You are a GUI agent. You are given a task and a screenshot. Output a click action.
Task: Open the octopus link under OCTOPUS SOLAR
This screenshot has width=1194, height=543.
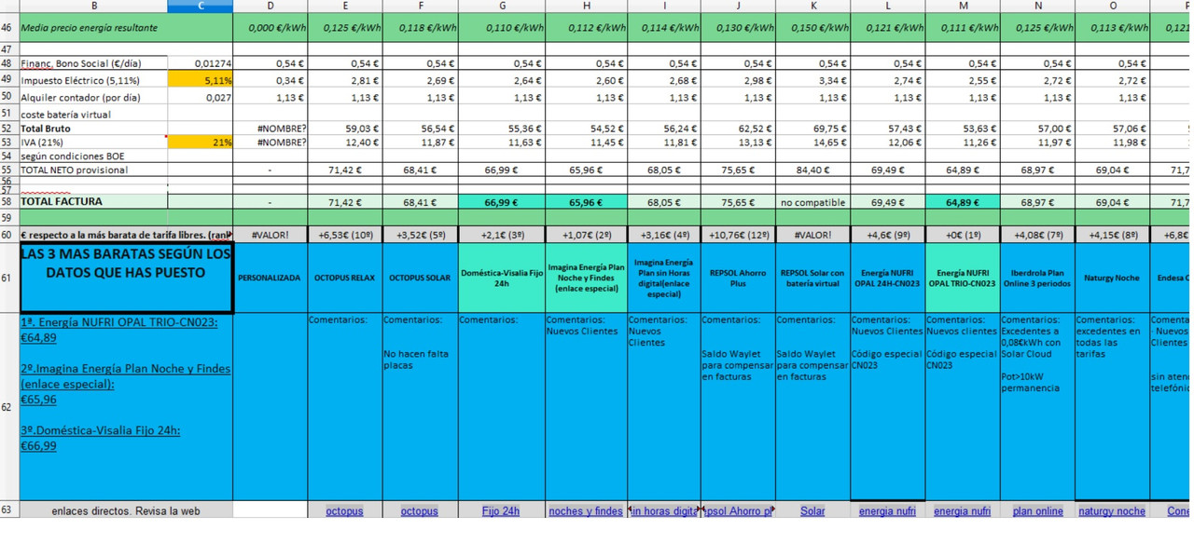click(419, 510)
